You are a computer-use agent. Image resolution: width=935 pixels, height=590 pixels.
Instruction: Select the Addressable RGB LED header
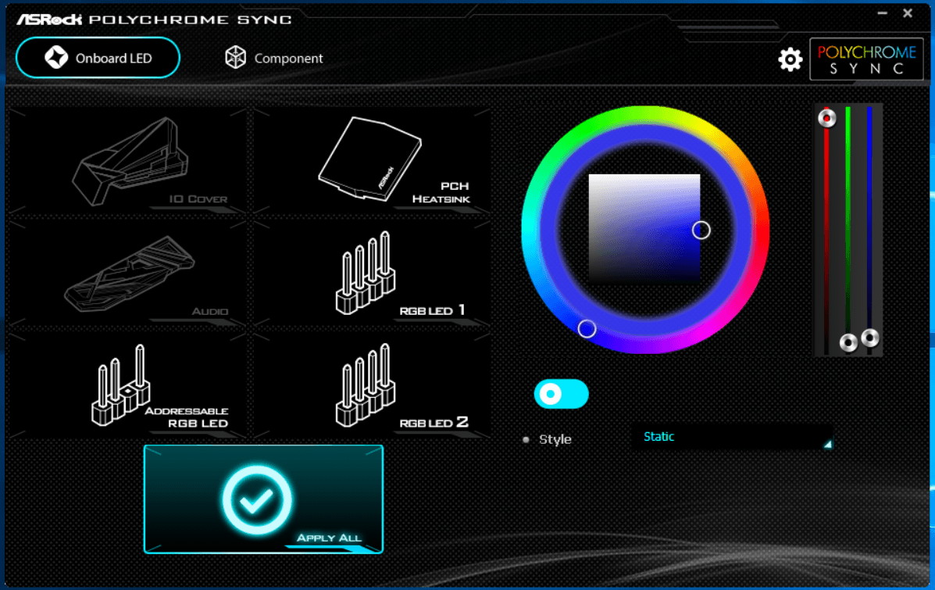(x=128, y=385)
